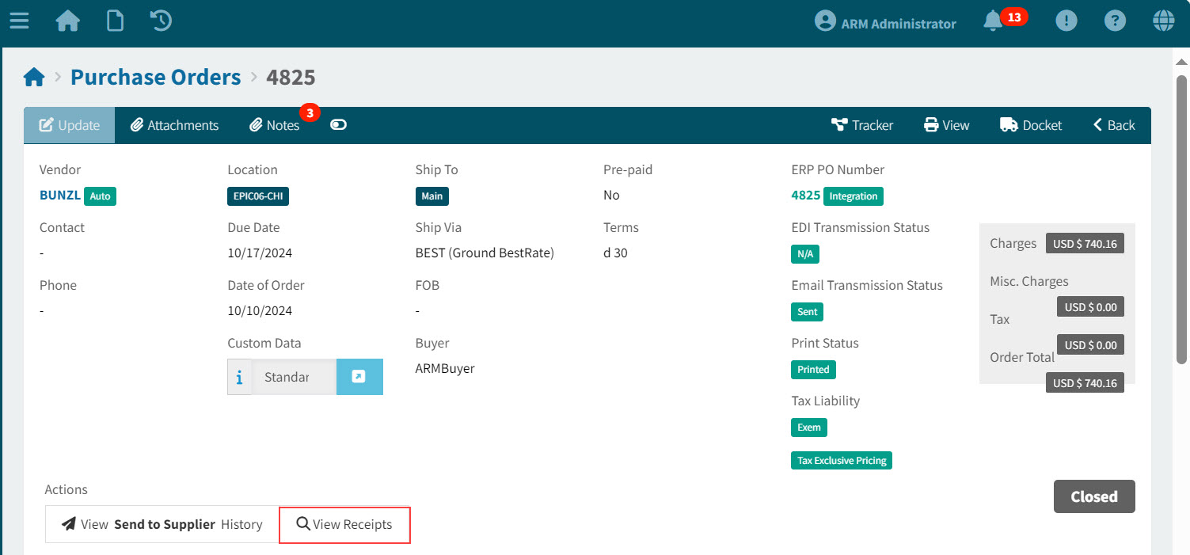The image size is (1190, 555).
Task: Open the hamburger navigation menu
Action: click(19, 21)
